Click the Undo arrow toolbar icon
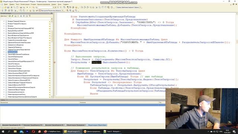The image size is (238, 134). coord(27,7)
